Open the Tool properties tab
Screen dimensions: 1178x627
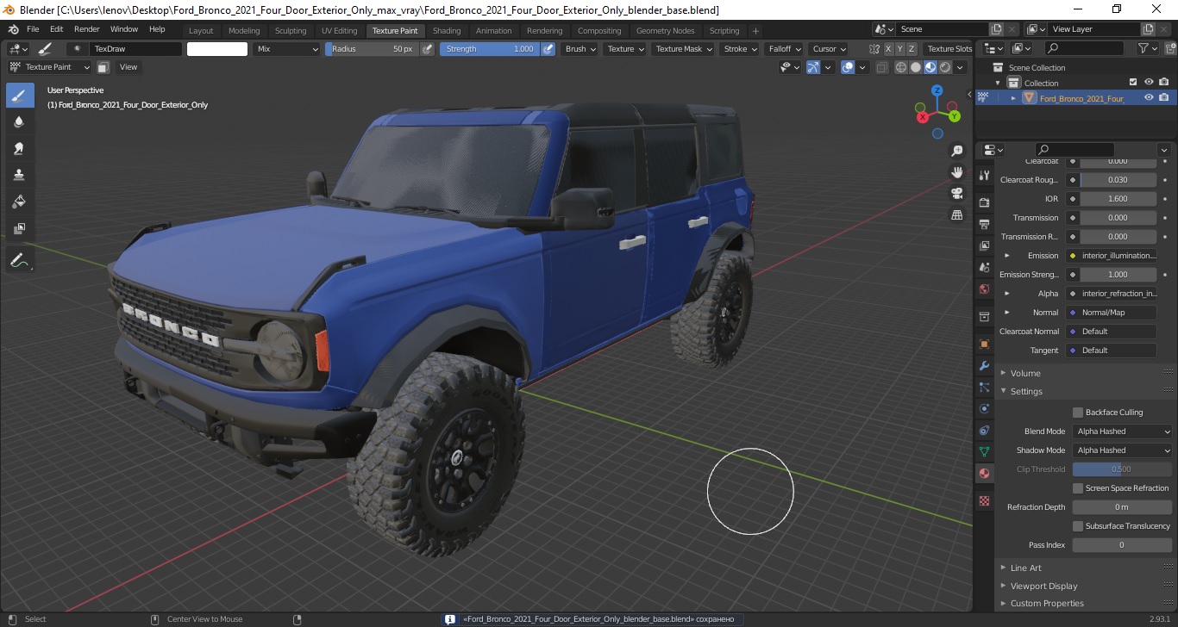click(x=984, y=175)
